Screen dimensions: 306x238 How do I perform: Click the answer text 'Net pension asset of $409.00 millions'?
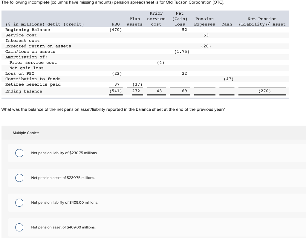click(63, 227)
